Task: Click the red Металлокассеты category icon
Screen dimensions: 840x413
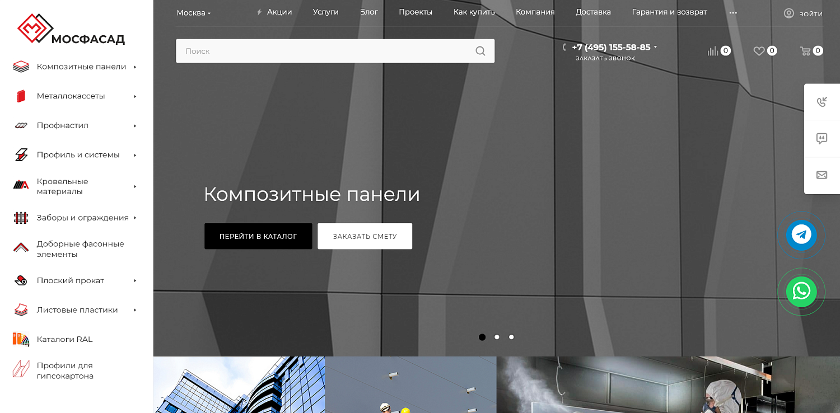Action: [x=21, y=96]
